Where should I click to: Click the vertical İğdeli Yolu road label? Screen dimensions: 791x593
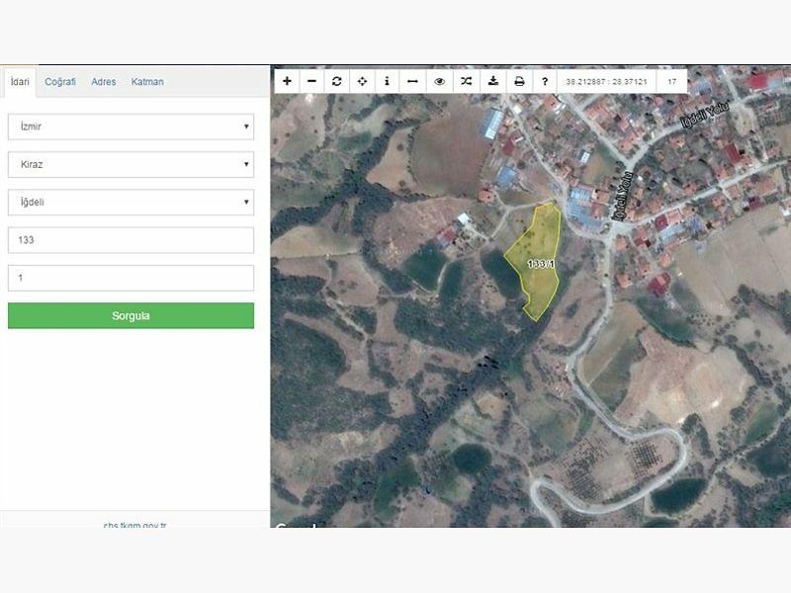click(622, 196)
